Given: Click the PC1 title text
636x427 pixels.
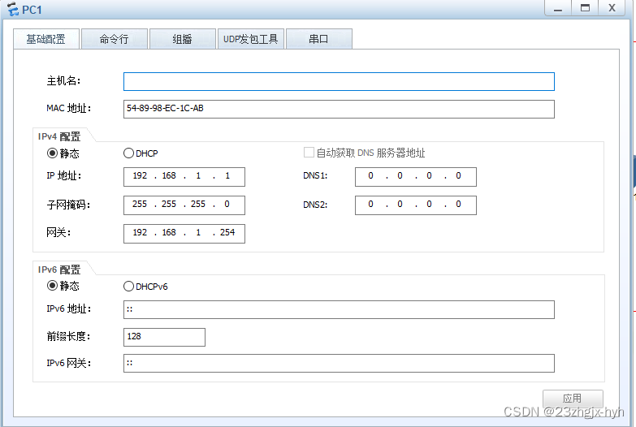Looking at the screenshot, I should click(x=32, y=10).
